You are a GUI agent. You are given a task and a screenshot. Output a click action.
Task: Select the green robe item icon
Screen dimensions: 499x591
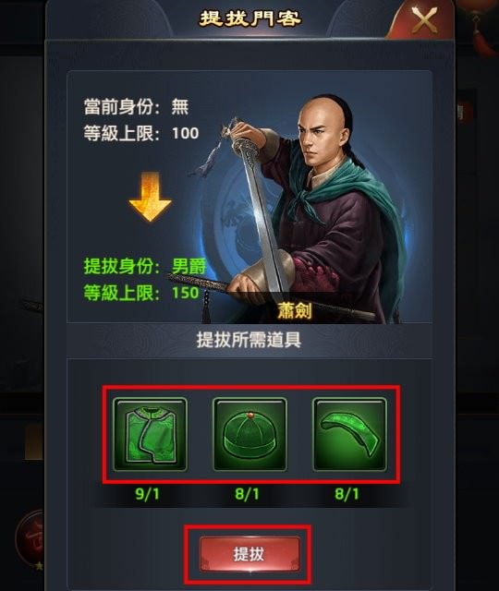click(x=150, y=434)
